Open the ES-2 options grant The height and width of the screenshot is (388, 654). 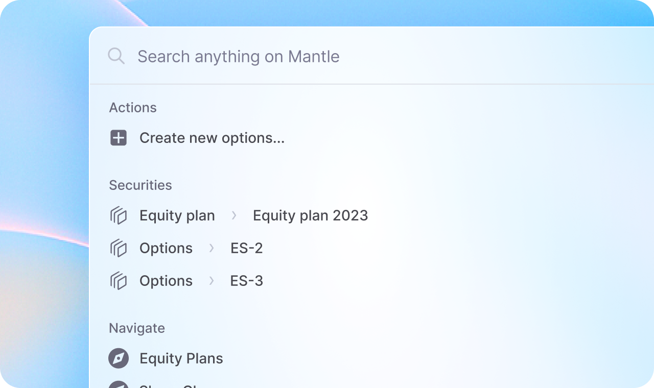(x=246, y=248)
